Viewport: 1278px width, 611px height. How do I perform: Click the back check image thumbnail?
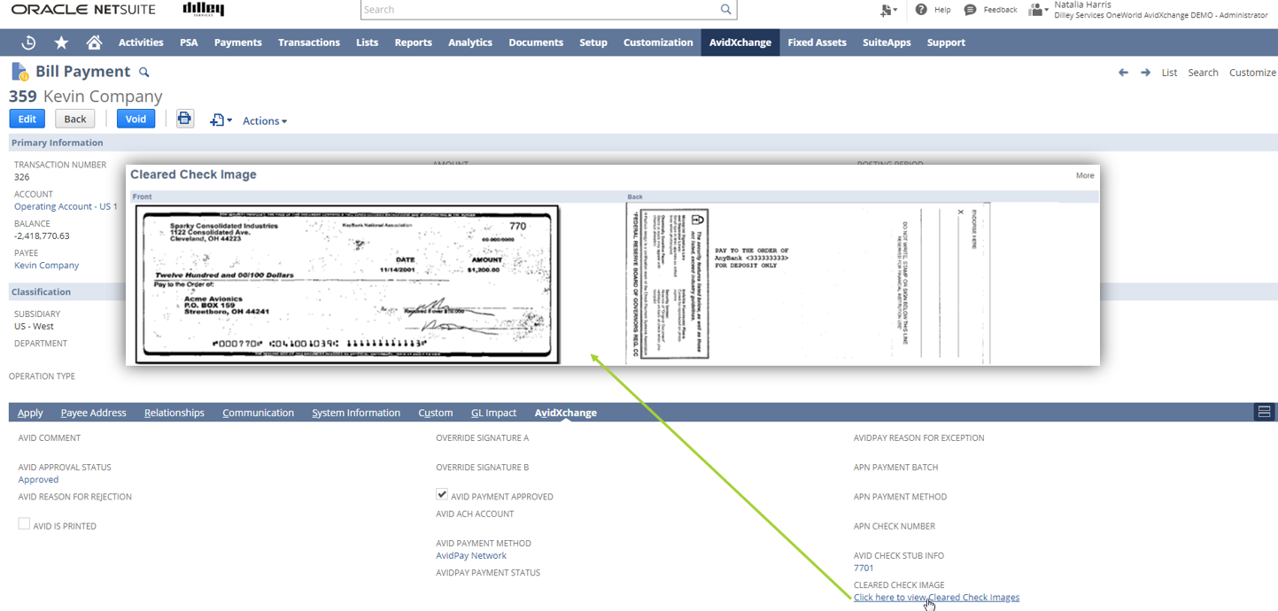(808, 283)
